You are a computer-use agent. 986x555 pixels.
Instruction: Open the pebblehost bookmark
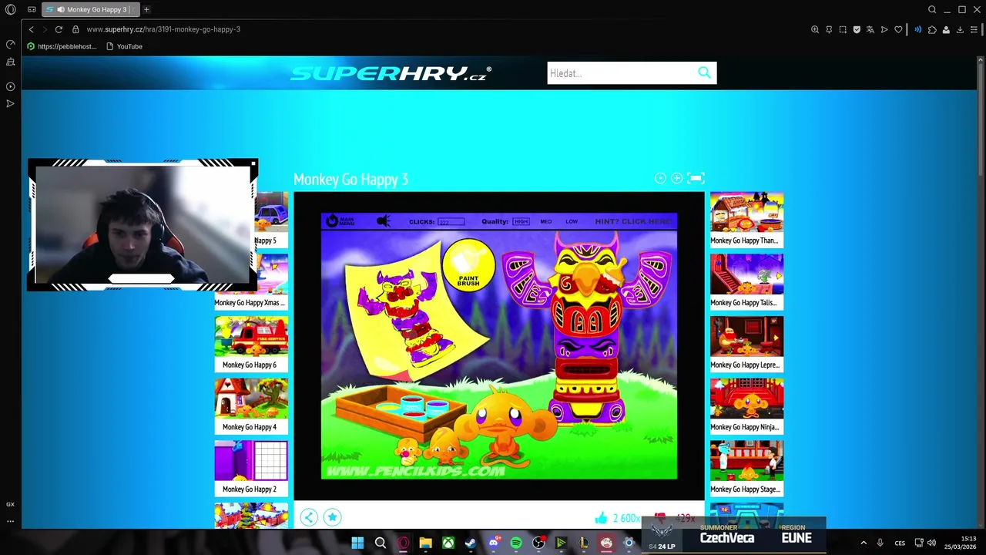(x=62, y=46)
